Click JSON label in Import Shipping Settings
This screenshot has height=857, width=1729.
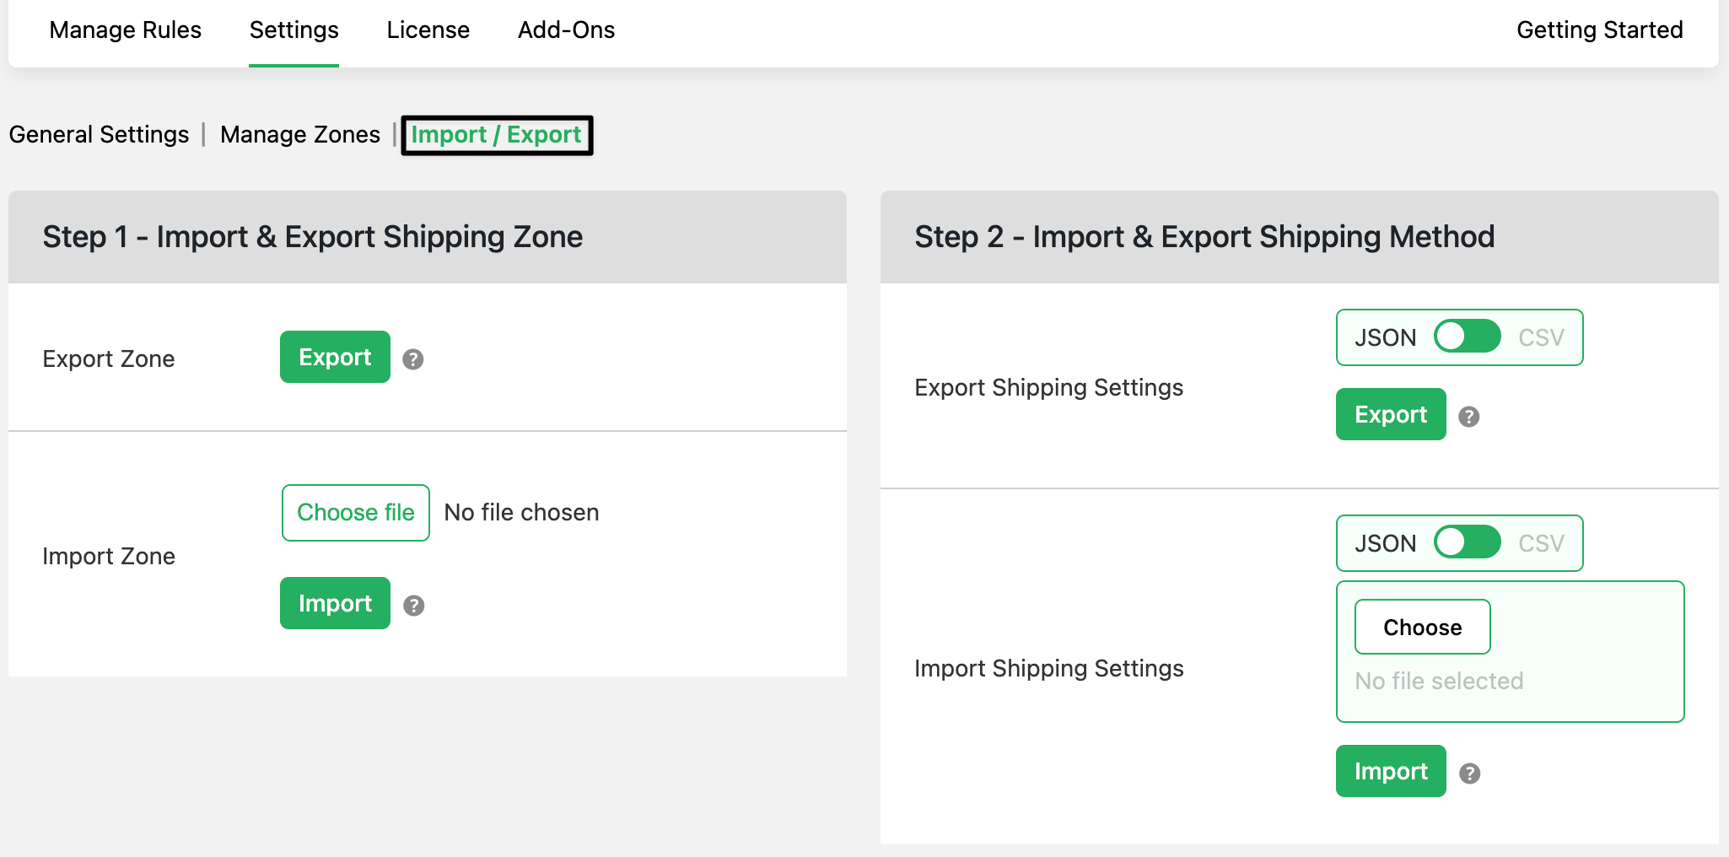click(1385, 543)
